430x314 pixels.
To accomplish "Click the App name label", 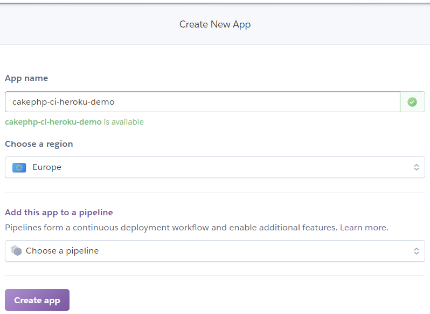I will pos(26,78).
